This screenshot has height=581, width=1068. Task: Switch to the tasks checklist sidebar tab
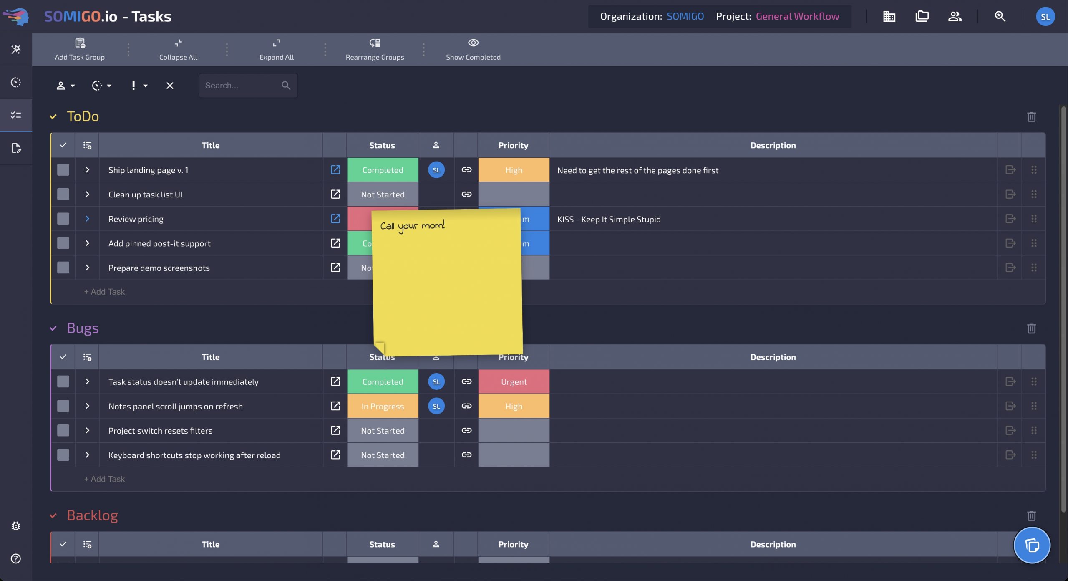(16, 115)
